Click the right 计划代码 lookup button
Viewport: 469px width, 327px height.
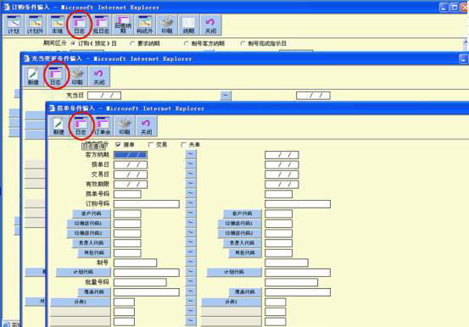pyautogui.click(x=234, y=272)
